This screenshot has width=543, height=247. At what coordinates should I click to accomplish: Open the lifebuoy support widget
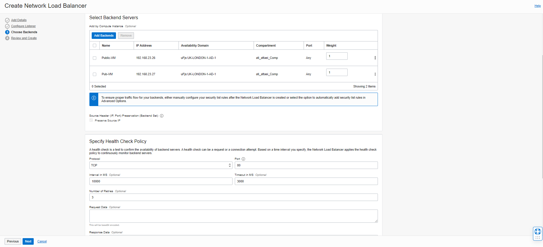(537, 232)
